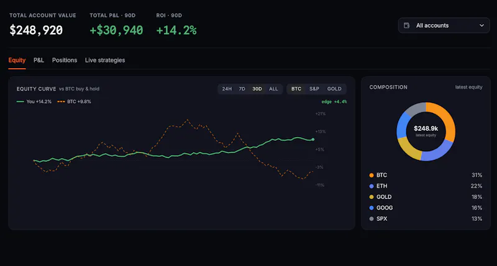The width and height of the screenshot is (497, 266).
Task: Click the purple-blue dot beside ETH
Action: (x=372, y=186)
